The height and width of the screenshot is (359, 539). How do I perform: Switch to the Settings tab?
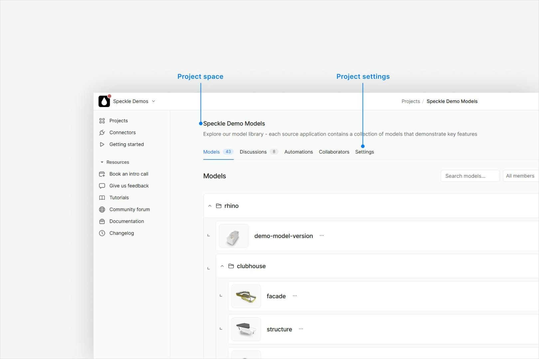coord(364,152)
